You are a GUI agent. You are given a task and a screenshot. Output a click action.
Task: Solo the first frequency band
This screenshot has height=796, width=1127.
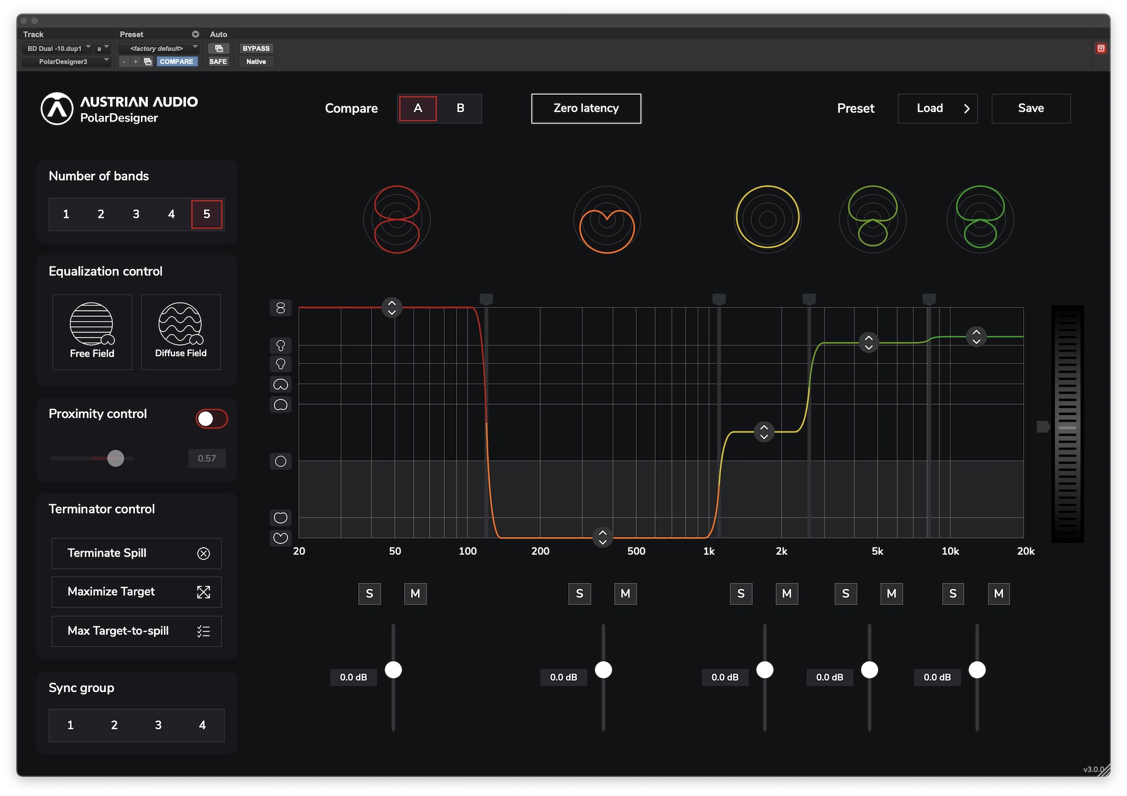click(x=369, y=593)
